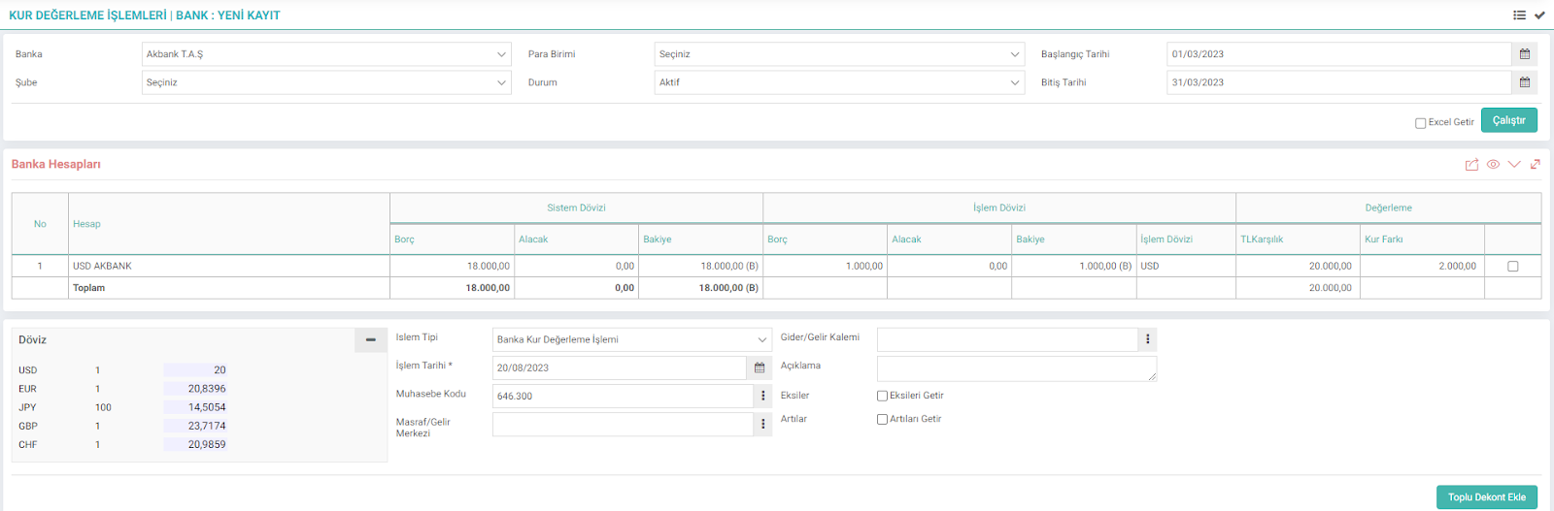This screenshot has height=511, width=1554.
Task: Toggle eye icon in Banka Hesapları panel
Action: (x=1493, y=164)
